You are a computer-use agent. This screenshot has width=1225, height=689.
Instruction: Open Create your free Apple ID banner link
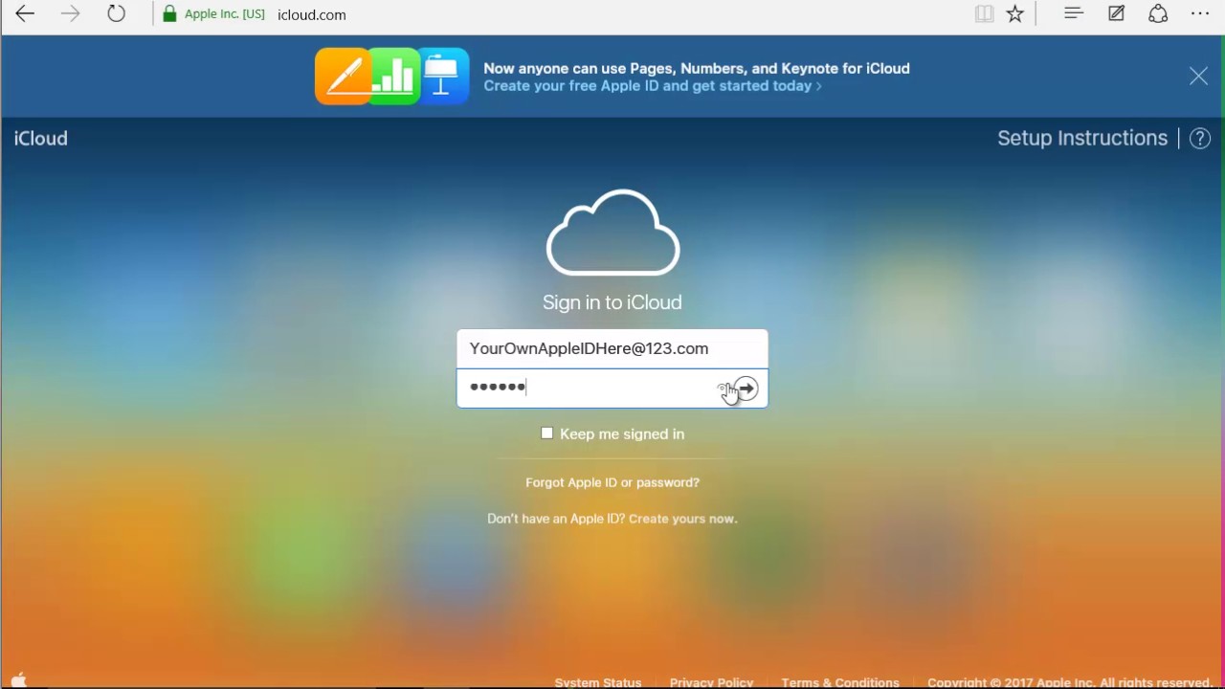(652, 86)
